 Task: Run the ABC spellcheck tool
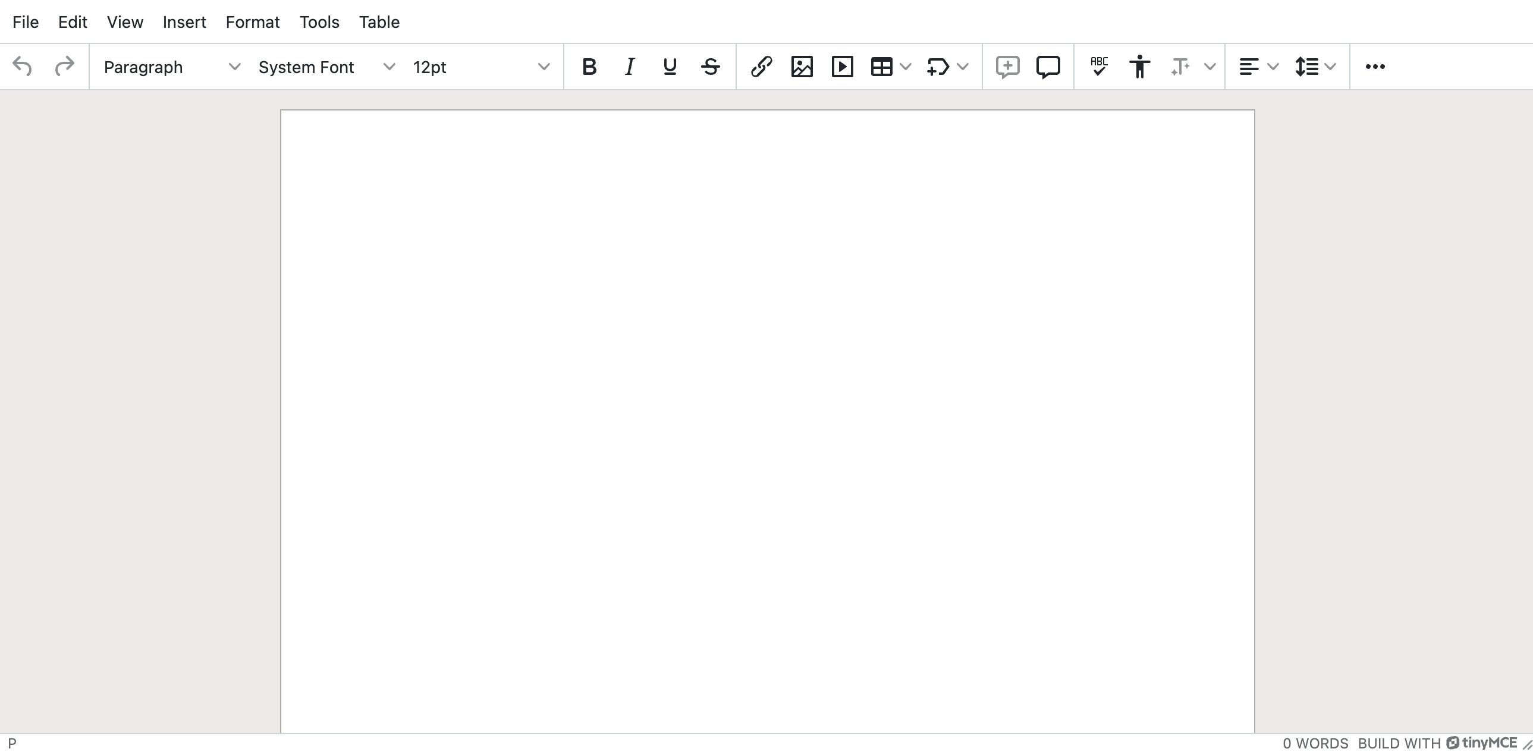click(x=1099, y=67)
